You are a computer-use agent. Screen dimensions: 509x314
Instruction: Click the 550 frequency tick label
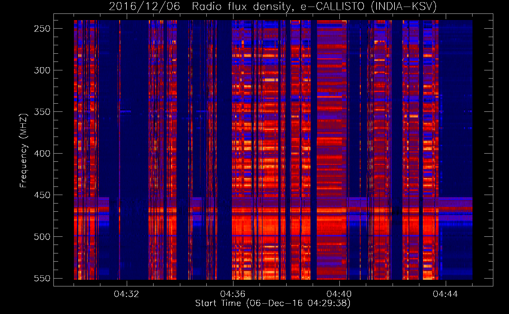tap(42, 279)
